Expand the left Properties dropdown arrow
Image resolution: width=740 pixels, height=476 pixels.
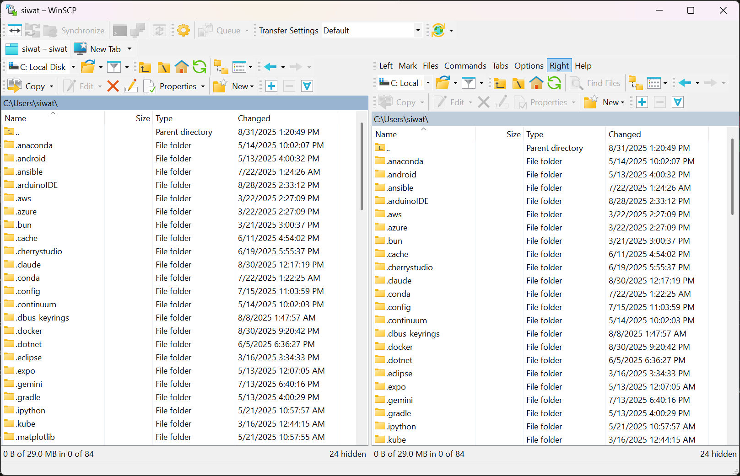[203, 86]
